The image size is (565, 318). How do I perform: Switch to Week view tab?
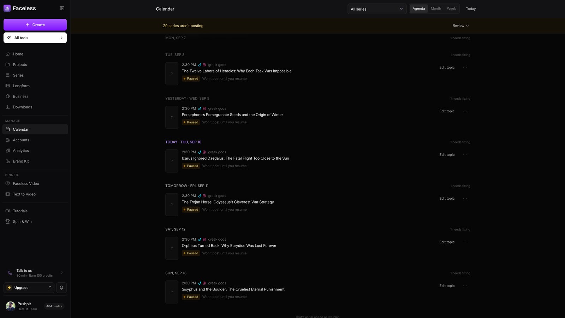click(451, 8)
